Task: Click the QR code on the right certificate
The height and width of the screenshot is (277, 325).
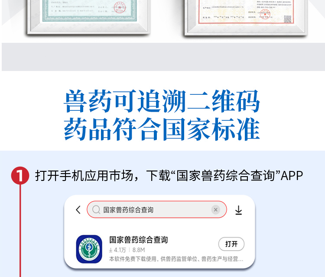Action: (x=287, y=19)
